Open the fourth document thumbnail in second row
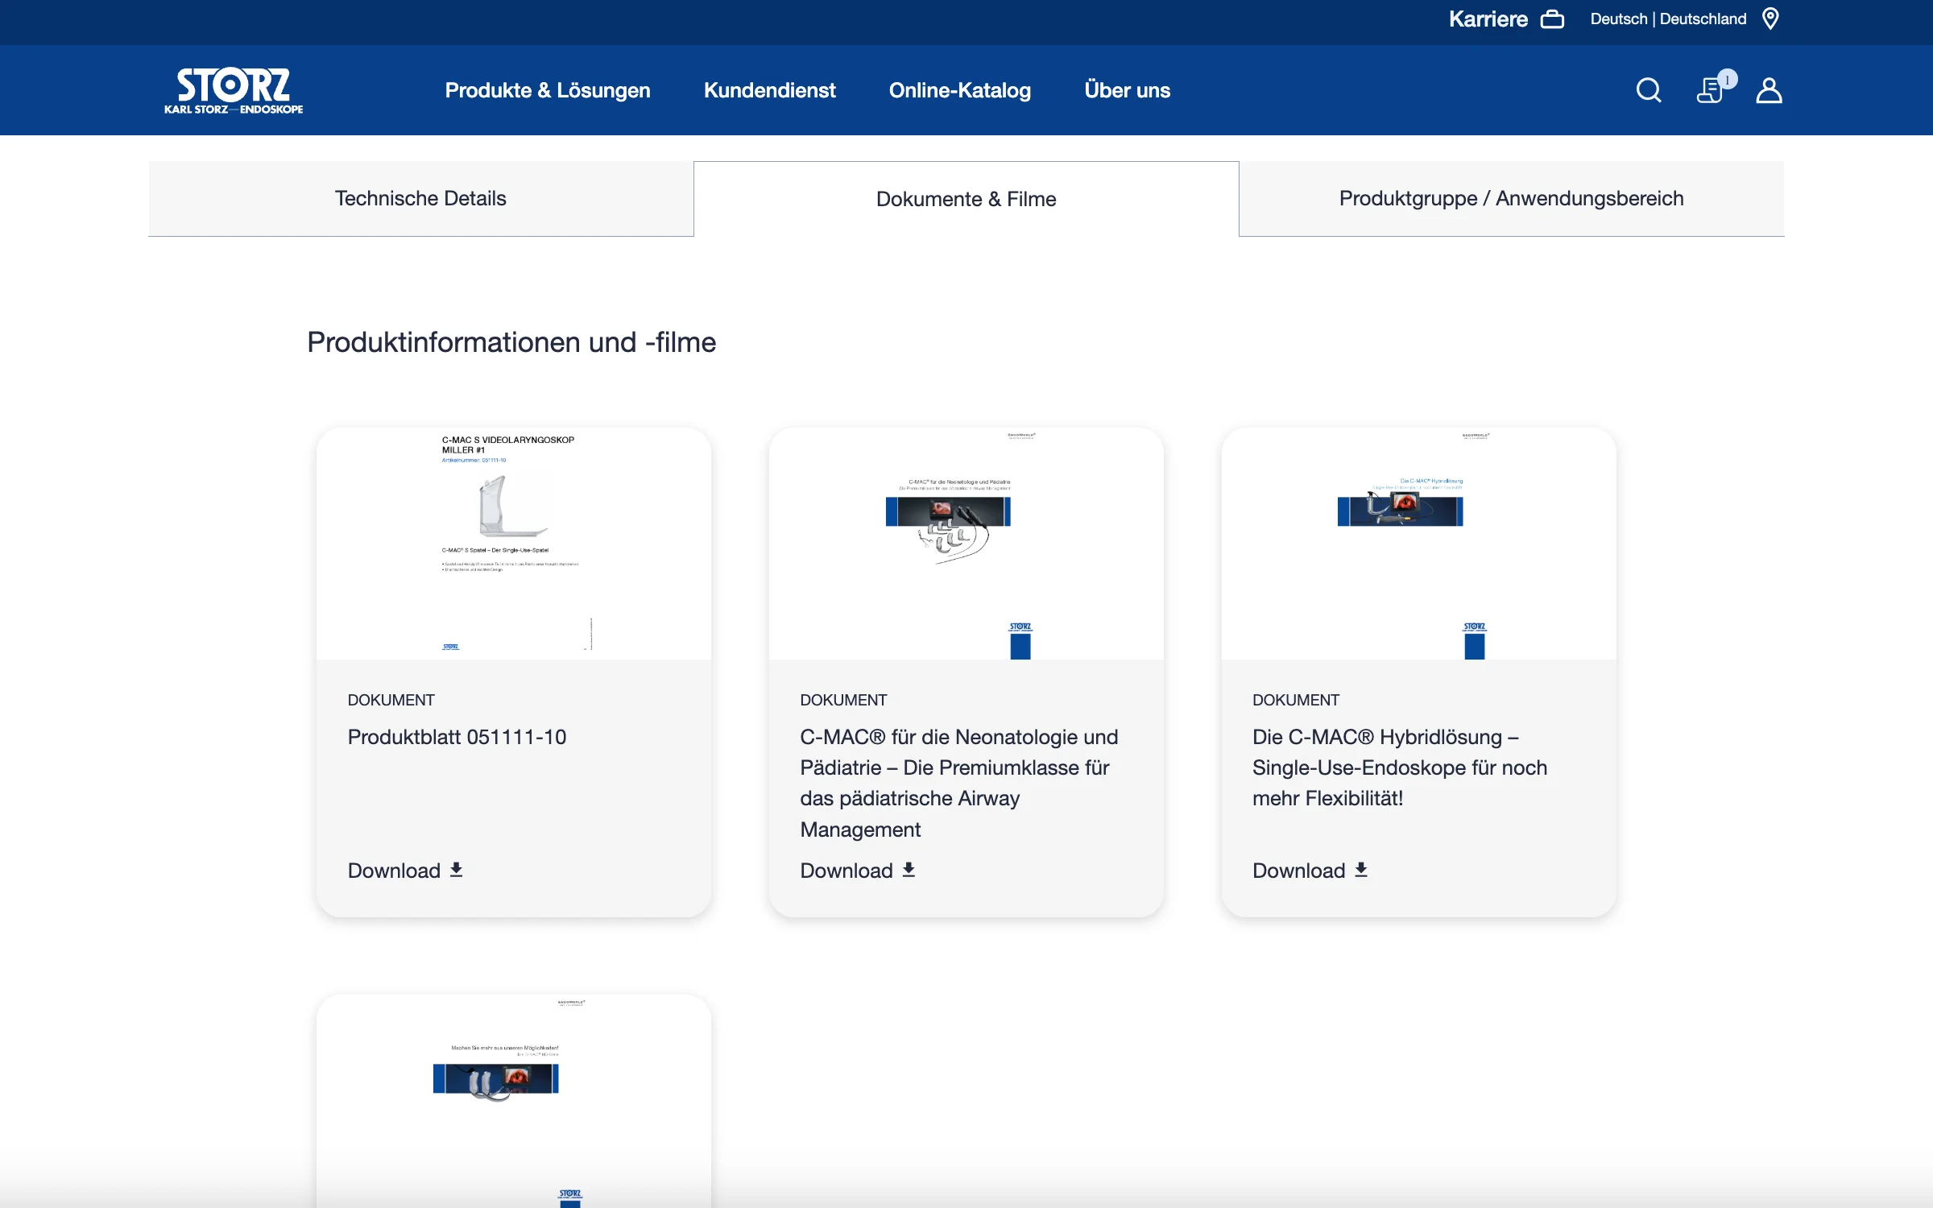Viewport: 1933px width, 1208px height. click(x=514, y=1101)
